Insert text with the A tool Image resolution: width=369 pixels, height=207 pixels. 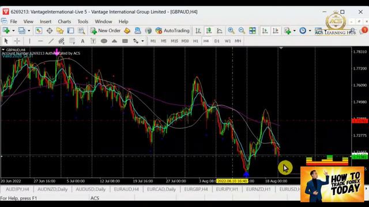coord(82,41)
